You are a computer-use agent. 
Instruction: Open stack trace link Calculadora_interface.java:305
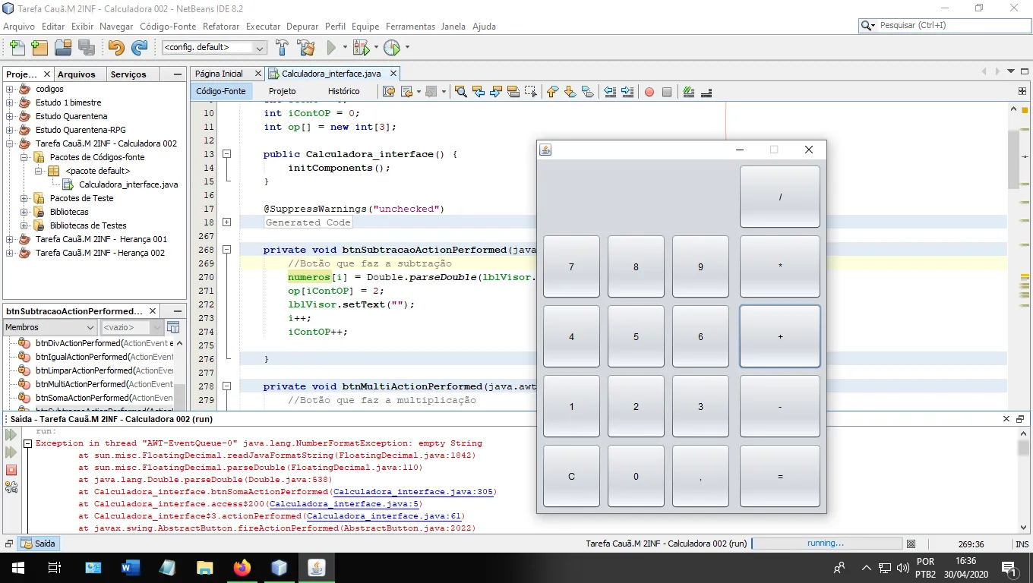click(x=414, y=492)
